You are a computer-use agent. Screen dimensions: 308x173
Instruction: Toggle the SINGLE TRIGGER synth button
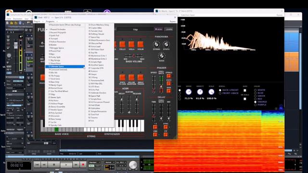pyautogui.click(x=141, y=77)
